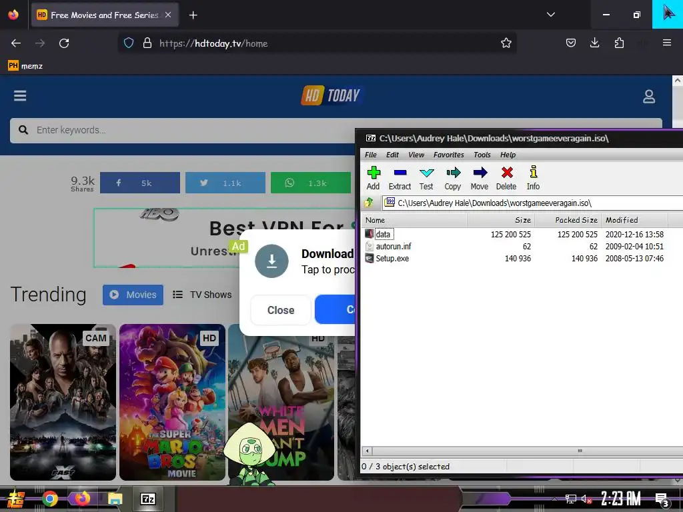Viewport: 683px width, 512px height.
Task: Select the Movies trending tab
Action: [133, 295]
